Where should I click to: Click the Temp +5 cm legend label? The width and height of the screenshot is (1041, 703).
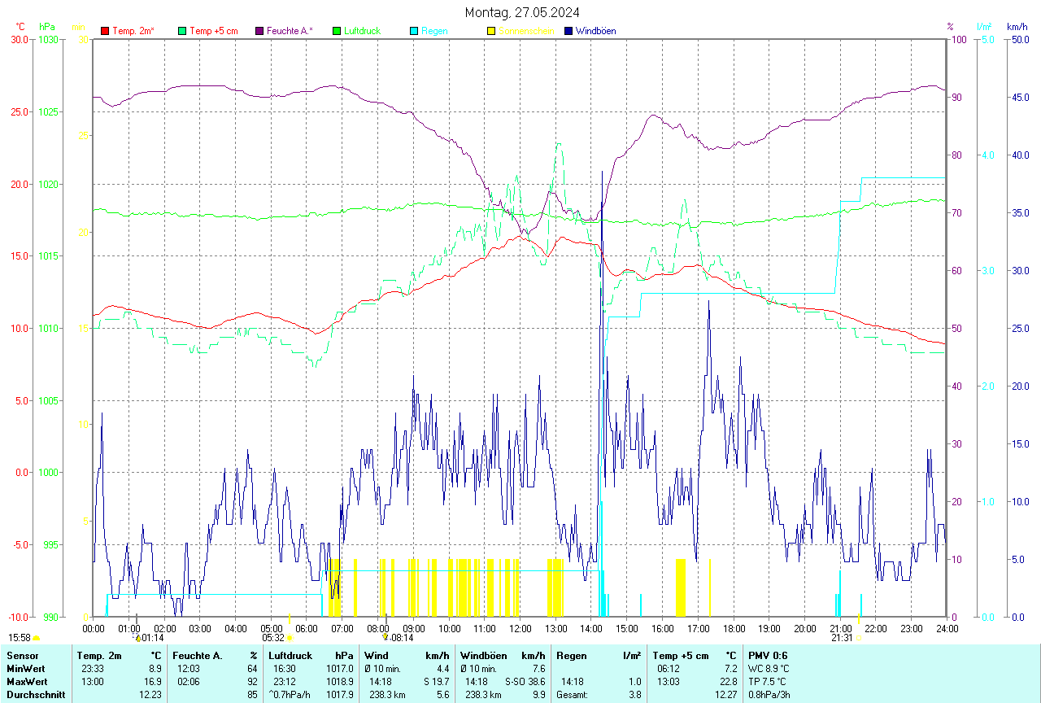click(x=214, y=31)
